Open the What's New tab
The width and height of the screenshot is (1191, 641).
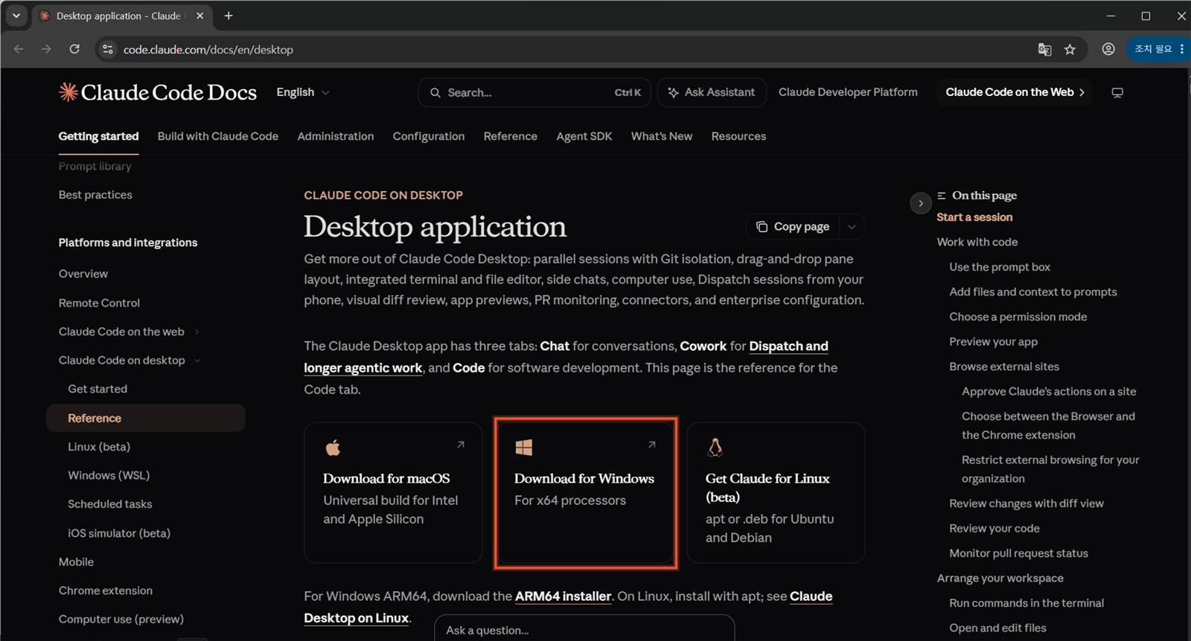(x=662, y=136)
